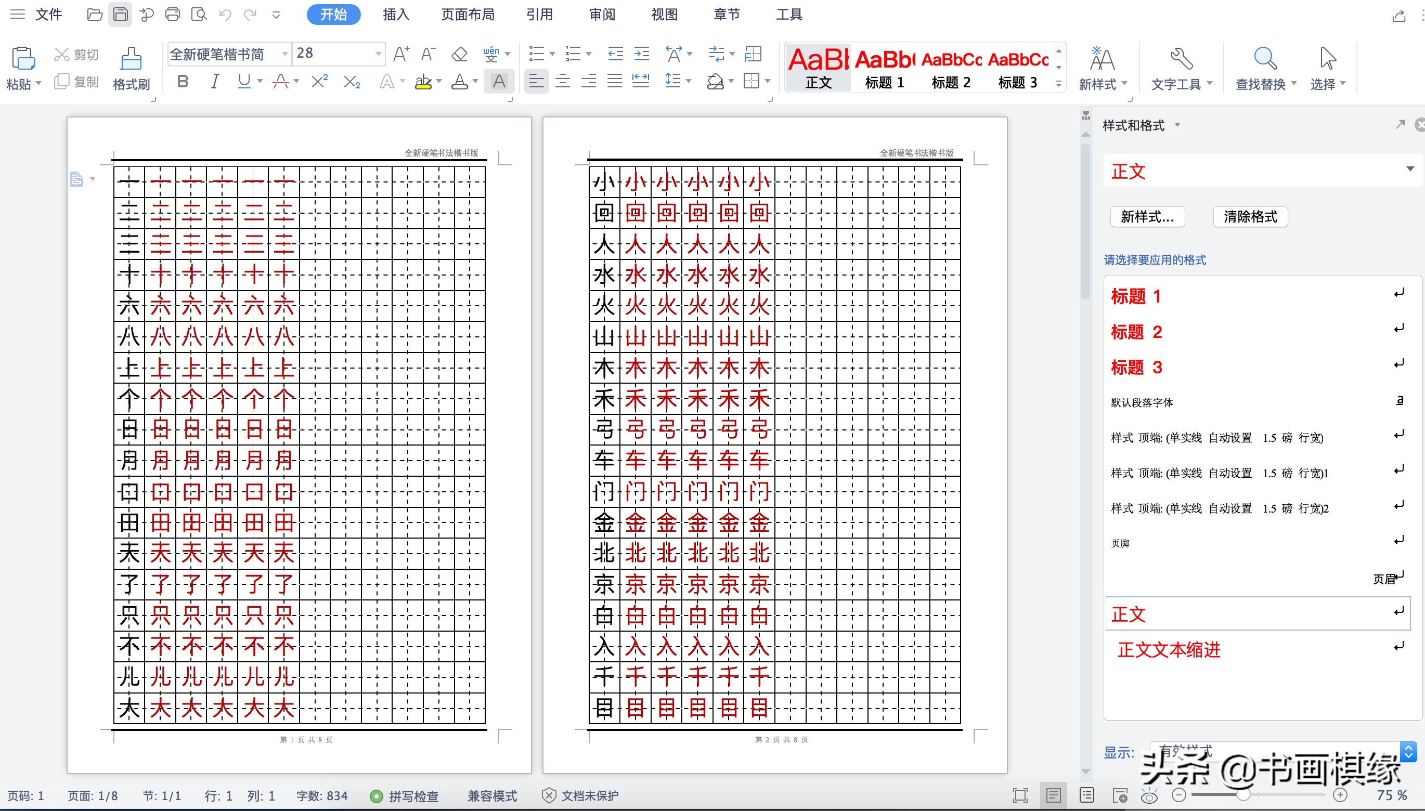Open print preview icon
1425x811 pixels.
coord(199,15)
